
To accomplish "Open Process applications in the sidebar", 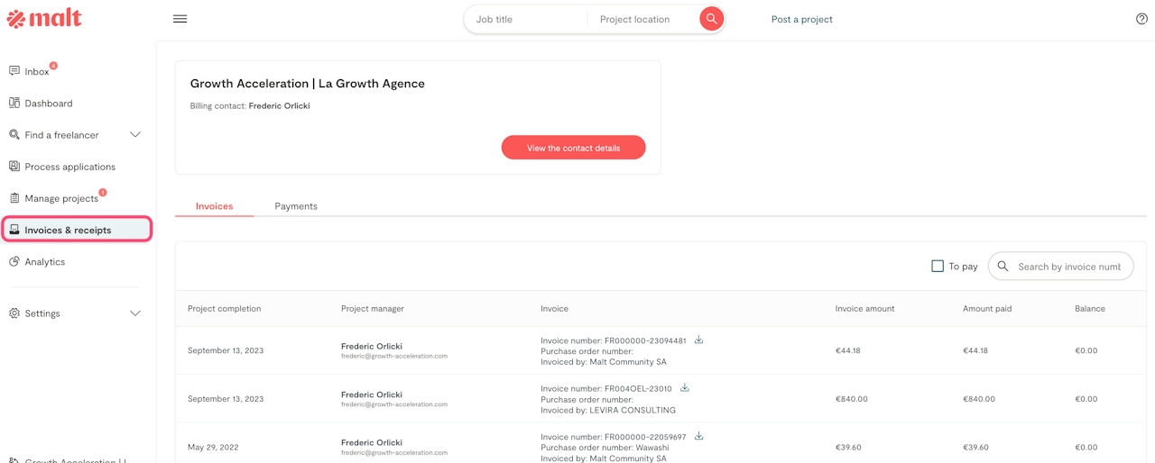I will pyautogui.click(x=70, y=167).
